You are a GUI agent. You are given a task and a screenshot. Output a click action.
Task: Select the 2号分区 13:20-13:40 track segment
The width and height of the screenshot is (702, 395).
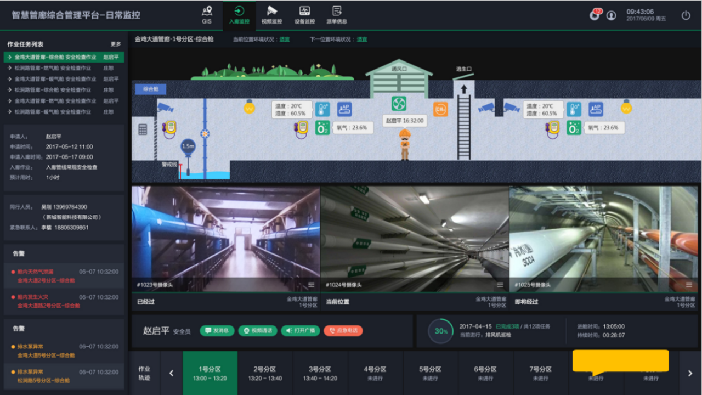tap(265, 373)
